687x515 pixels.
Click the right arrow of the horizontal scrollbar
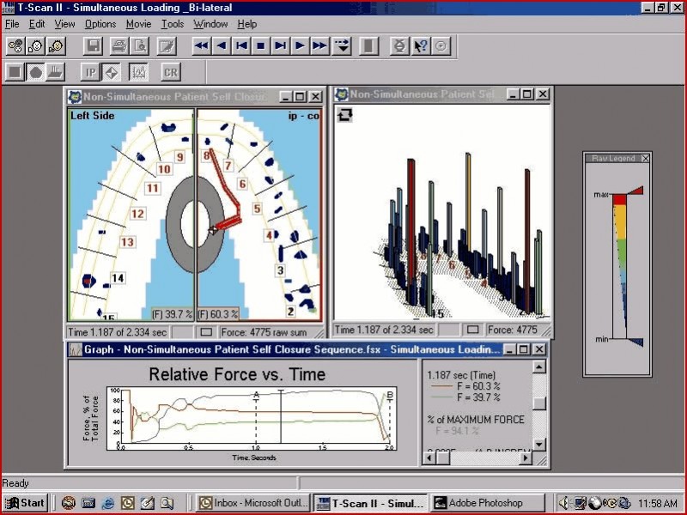[x=526, y=458]
